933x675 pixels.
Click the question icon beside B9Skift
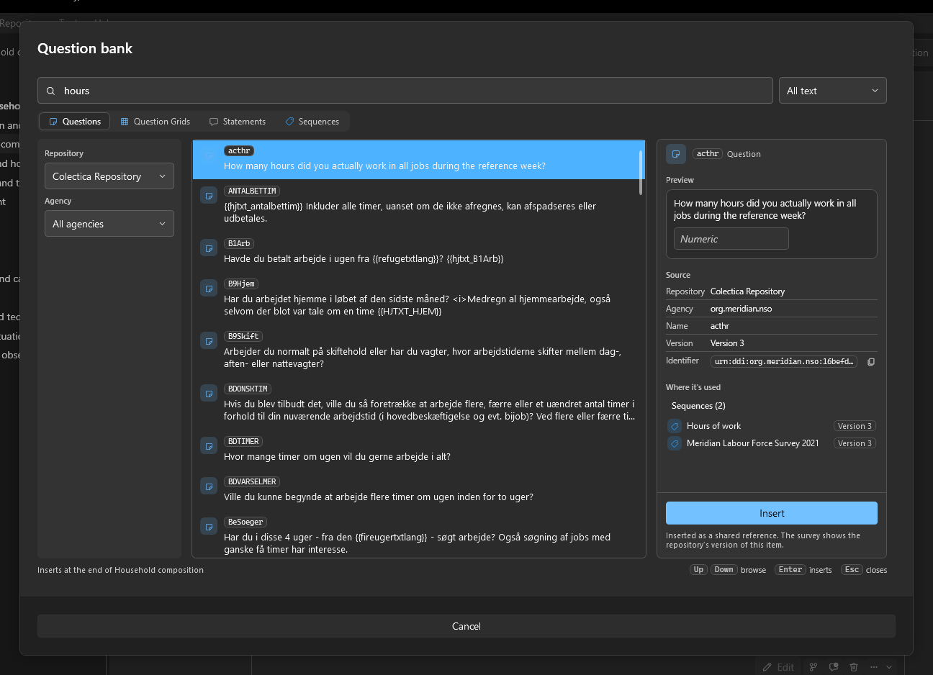(x=209, y=340)
